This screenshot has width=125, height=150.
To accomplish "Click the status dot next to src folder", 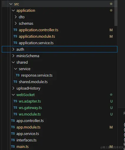I will coord(111,4).
